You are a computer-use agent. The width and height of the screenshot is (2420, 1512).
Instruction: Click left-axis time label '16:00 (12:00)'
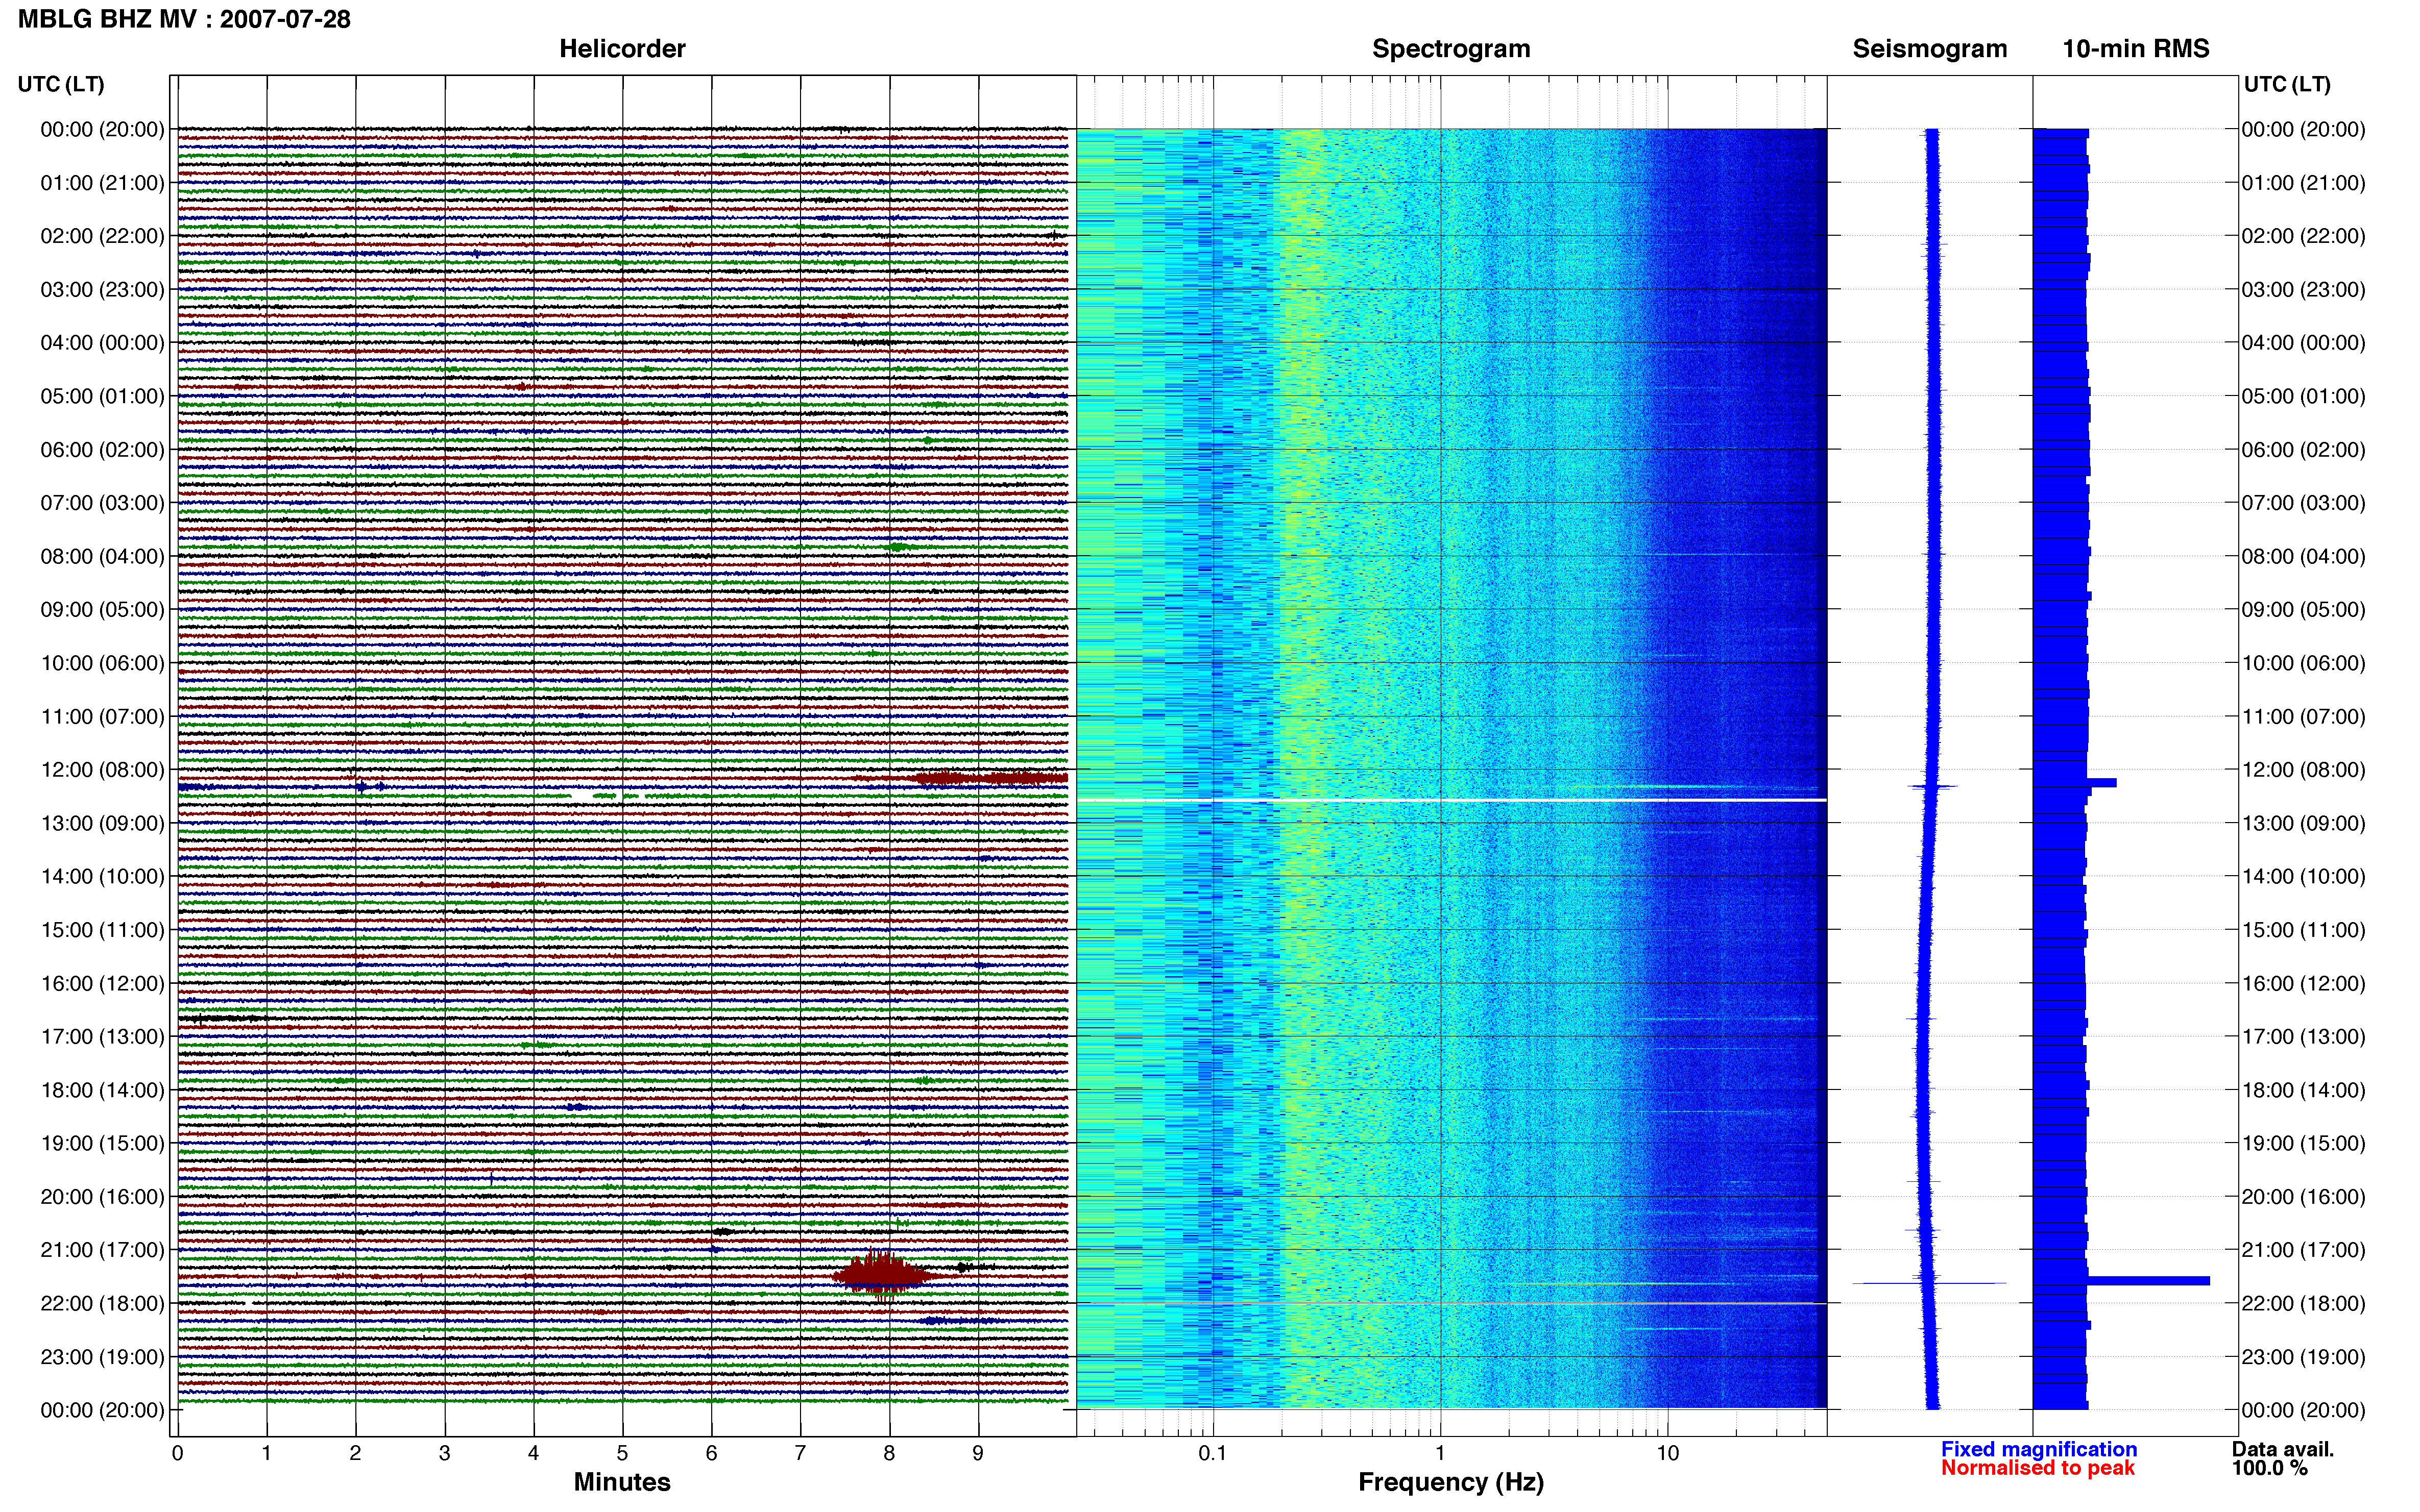pyautogui.click(x=102, y=984)
